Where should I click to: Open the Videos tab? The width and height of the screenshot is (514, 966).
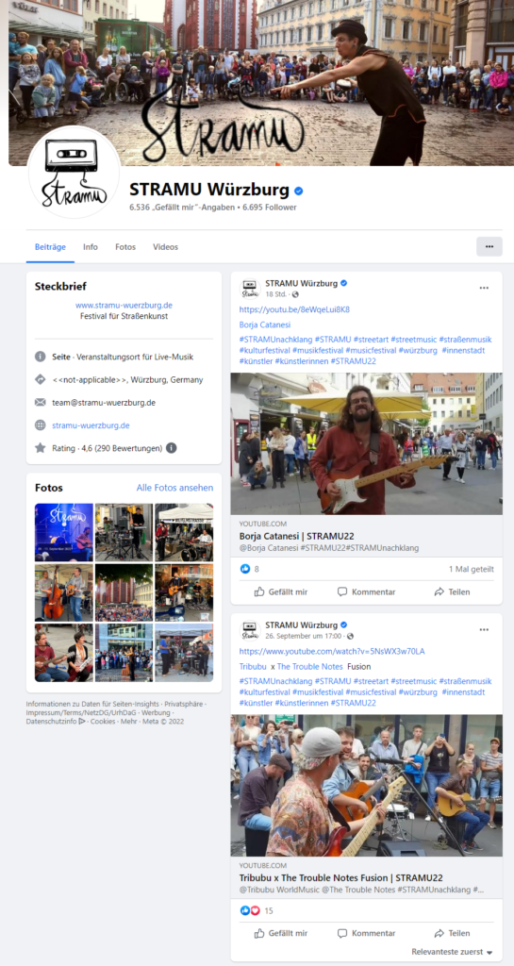pos(166,247)
